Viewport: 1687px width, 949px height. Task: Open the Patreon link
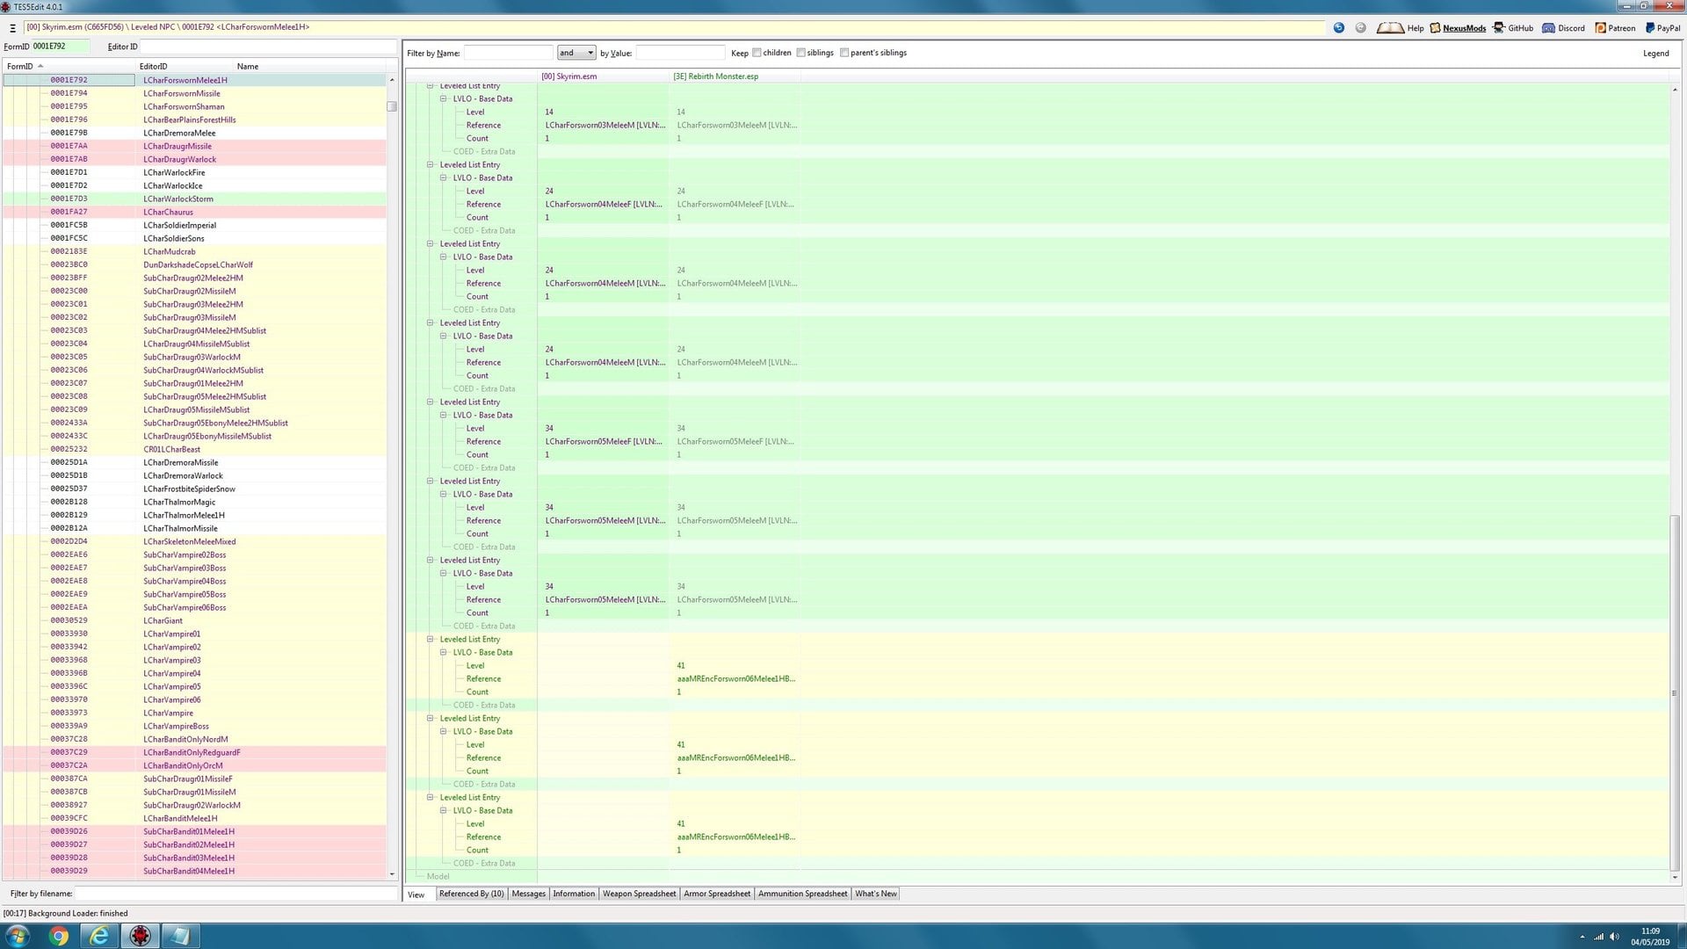pos(1615,28)
